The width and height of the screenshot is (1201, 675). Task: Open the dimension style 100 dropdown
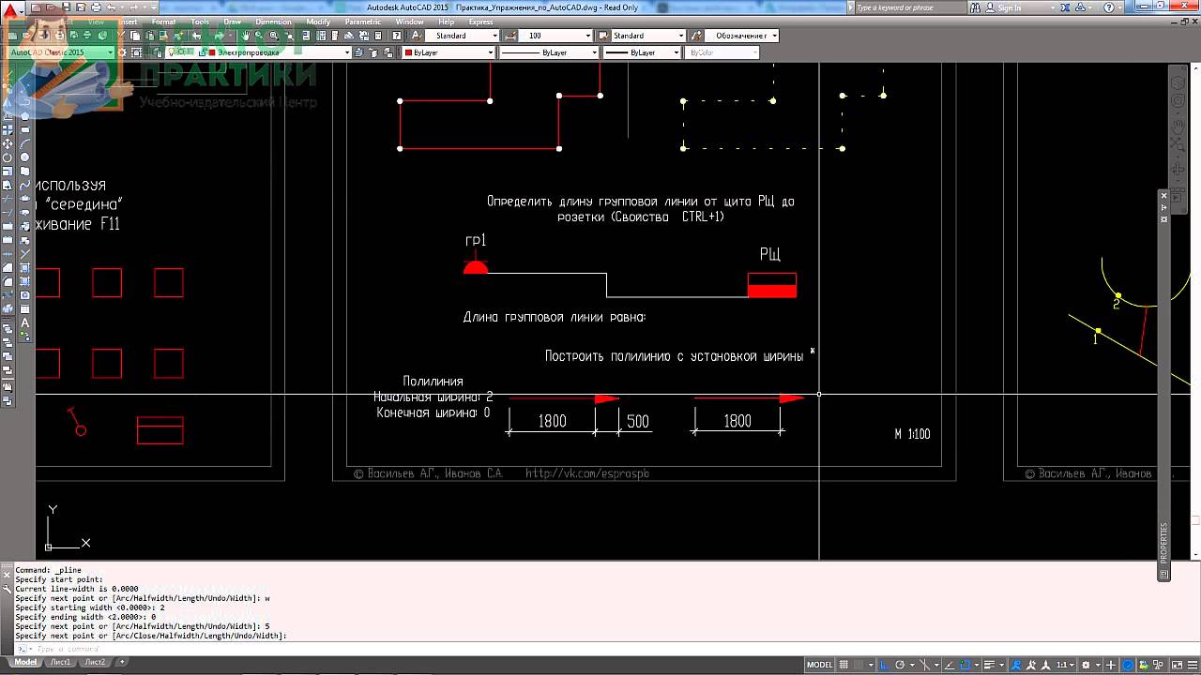pos(555,36)
